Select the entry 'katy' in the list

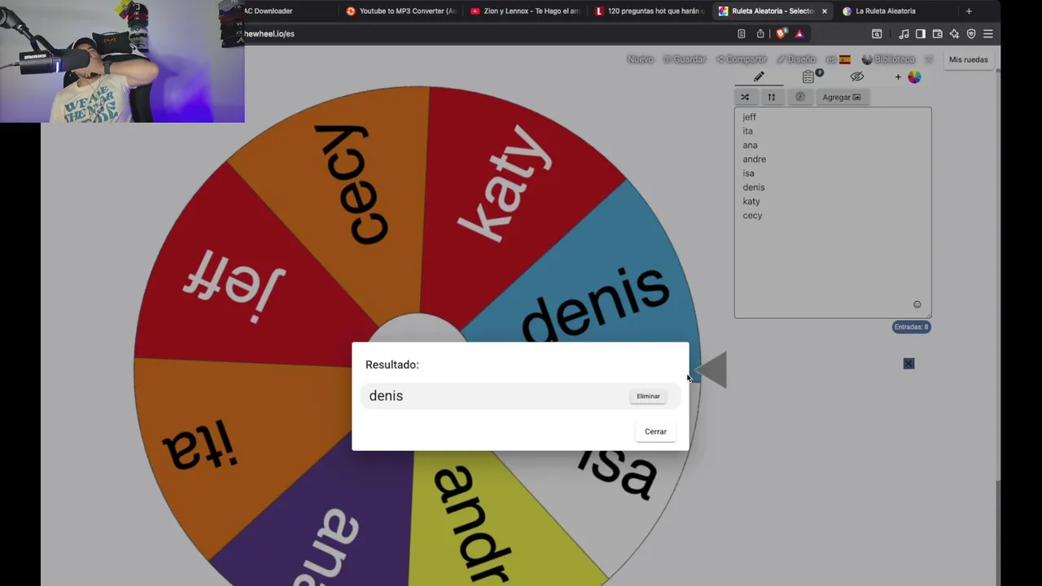751,201
